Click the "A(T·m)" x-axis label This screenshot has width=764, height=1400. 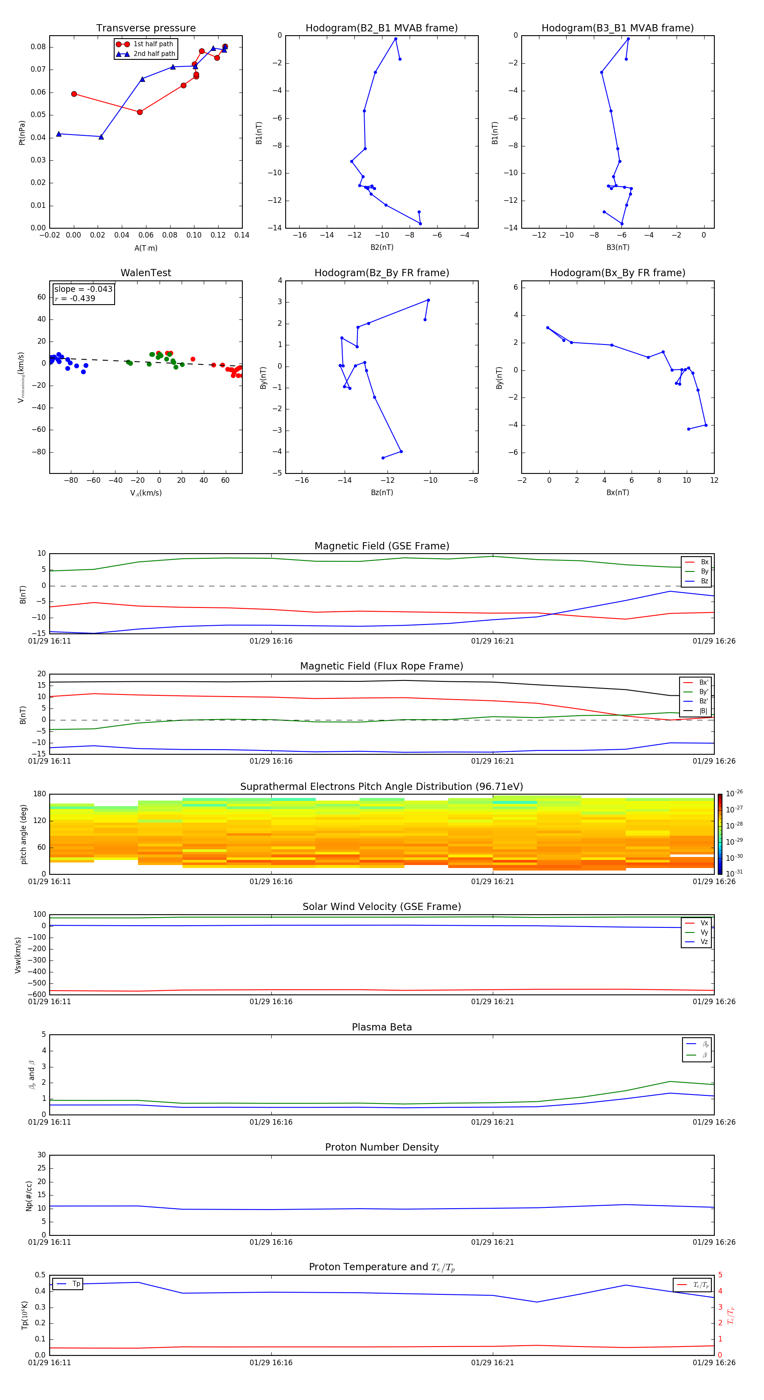click(x=146, y=248)
